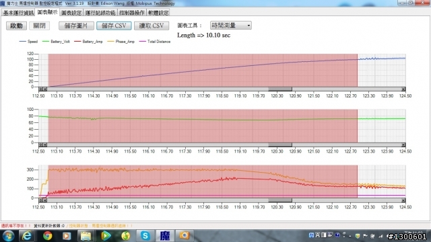Click the Speed legend entry
Screen dimensions: 431x242
[x=28, y=42]
